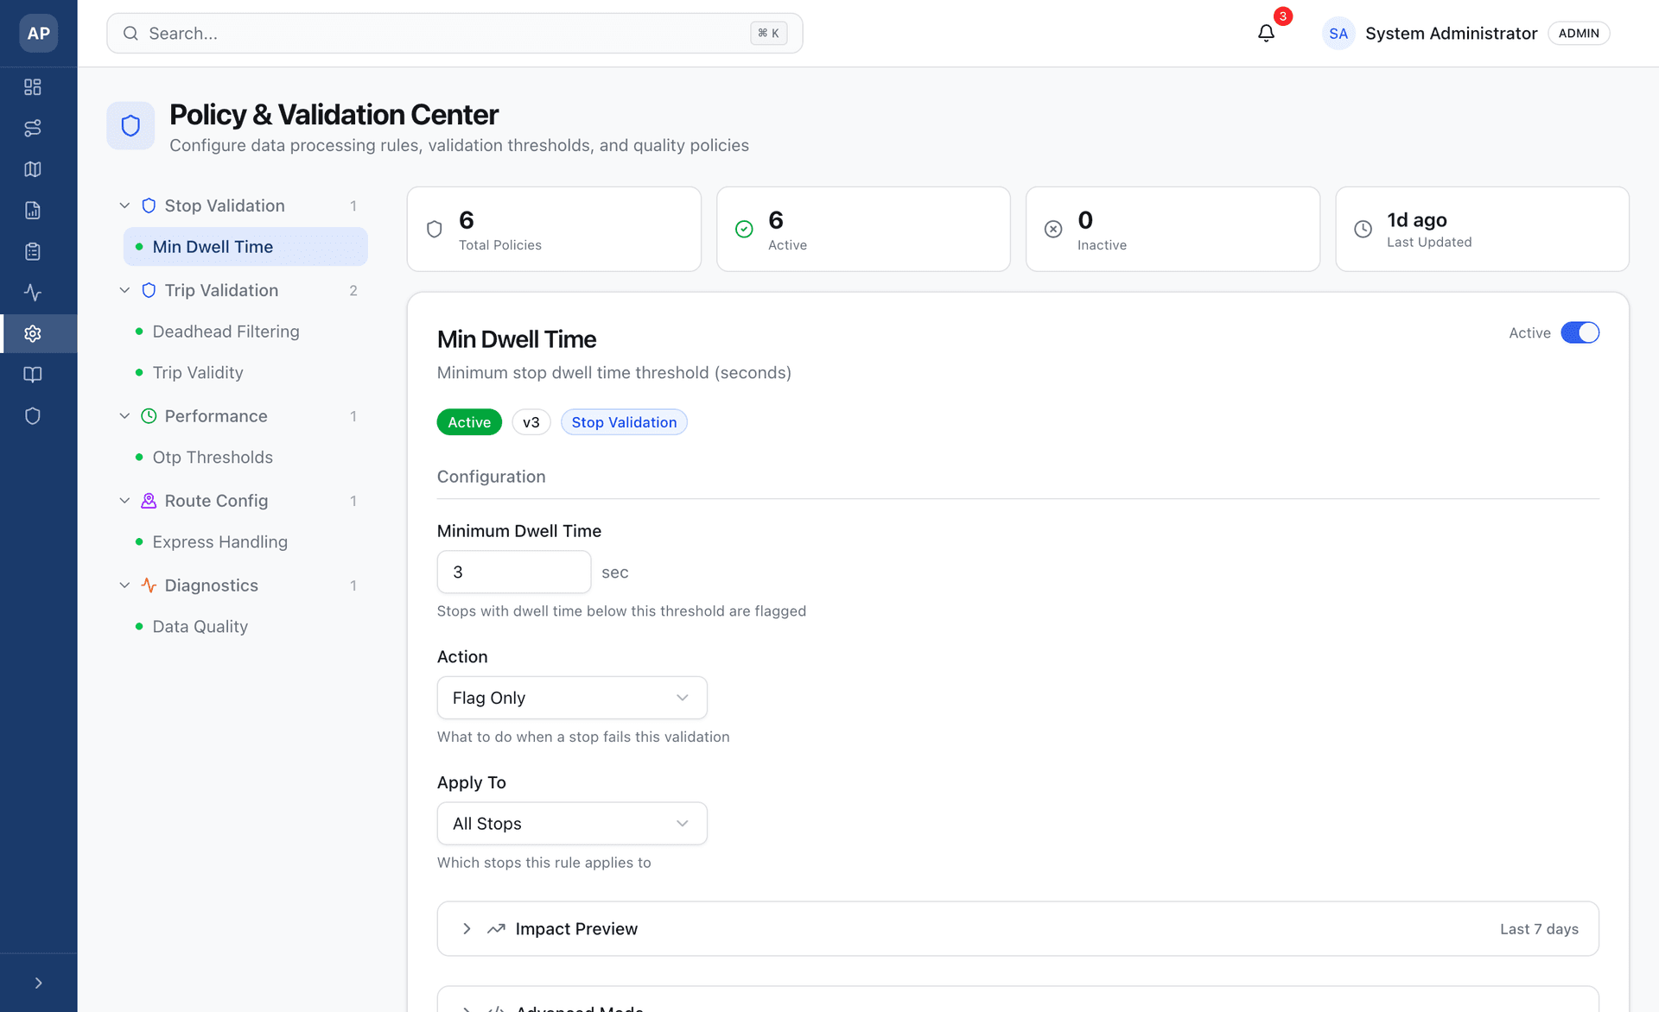Open the map icon in sidebar
Screen dimensions: 1659x1012
click(x=33, y=169)
